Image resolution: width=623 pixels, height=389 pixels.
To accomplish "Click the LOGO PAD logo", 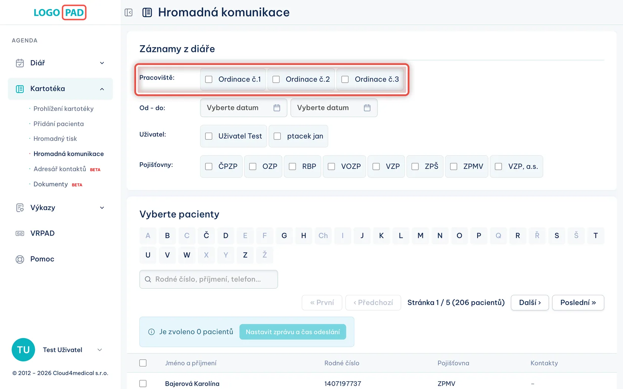I will (60, 13).
